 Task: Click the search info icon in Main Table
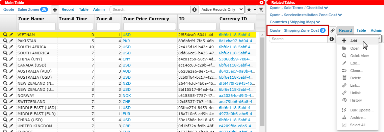coord(195,10)
